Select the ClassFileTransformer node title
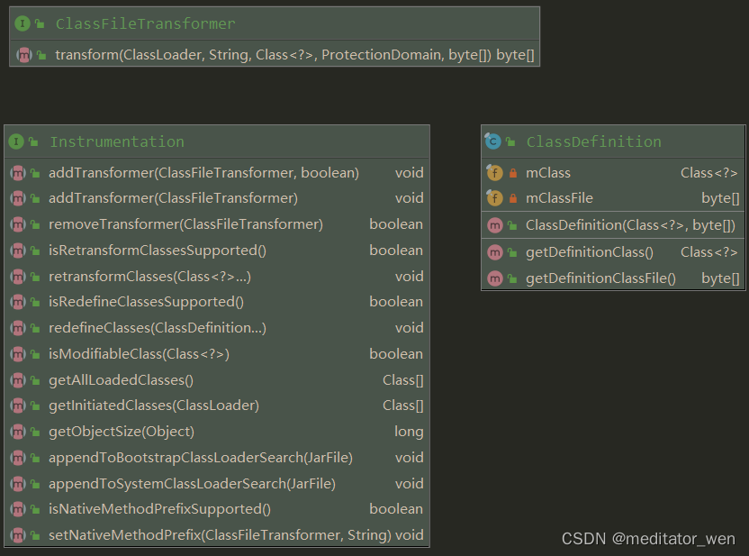Viewport: 749px width, 556px height. (x=146, y=23)
